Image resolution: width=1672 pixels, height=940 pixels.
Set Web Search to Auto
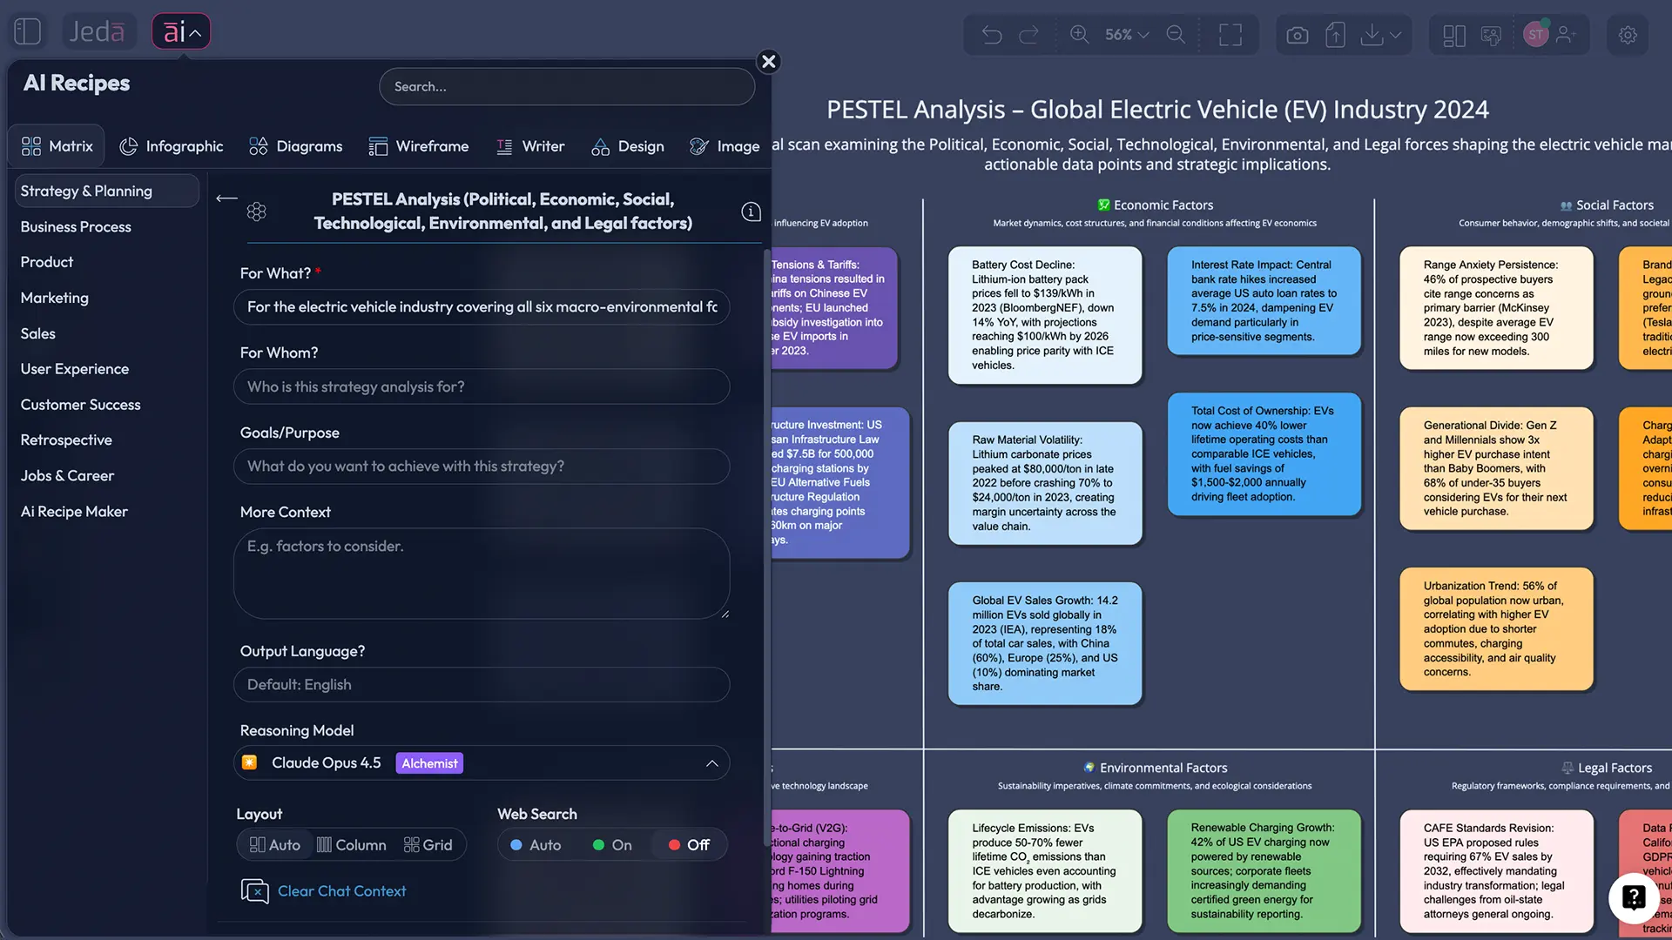[x=536, y=844]
